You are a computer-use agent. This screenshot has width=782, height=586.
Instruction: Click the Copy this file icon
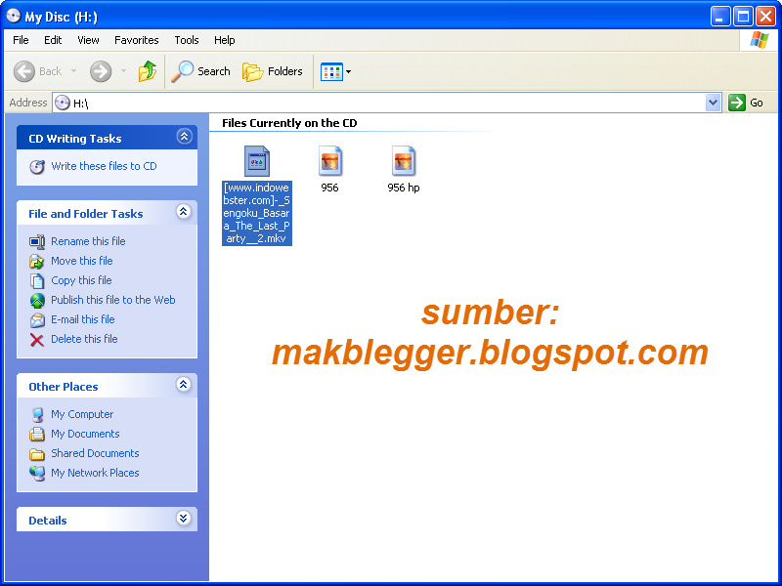(x=37, y=281)
